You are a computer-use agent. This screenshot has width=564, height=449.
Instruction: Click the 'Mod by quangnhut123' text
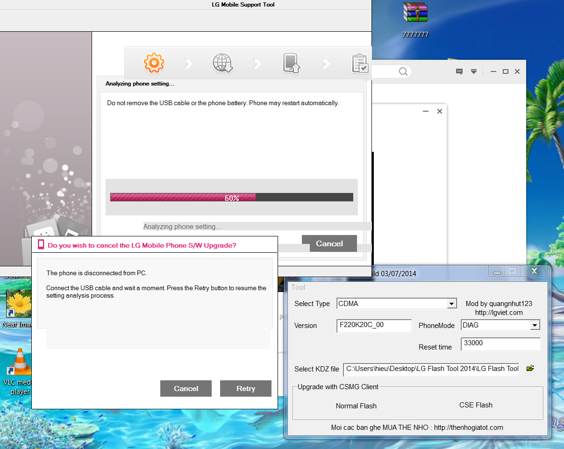(499, 304)
